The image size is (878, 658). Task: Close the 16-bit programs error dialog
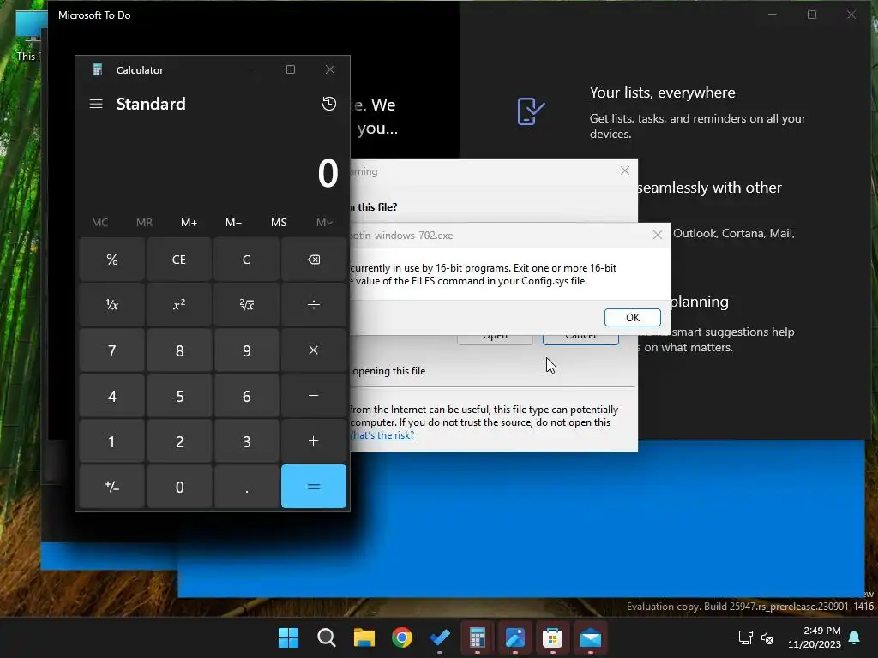coord(658,235)
